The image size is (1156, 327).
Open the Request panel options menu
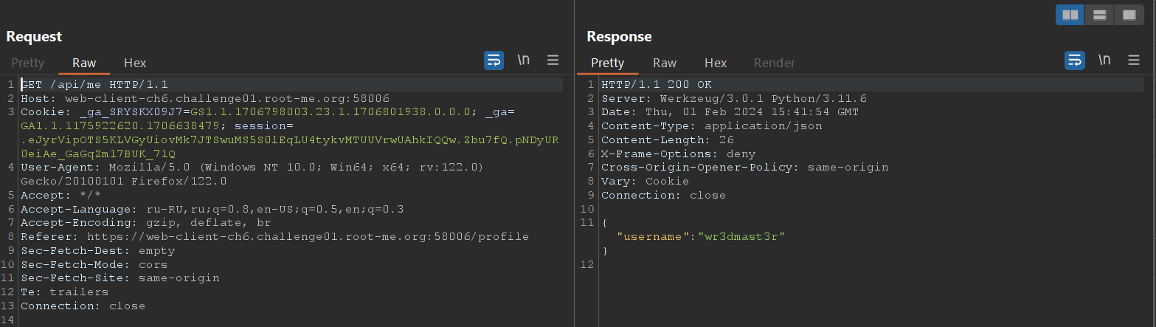[553, 61]
